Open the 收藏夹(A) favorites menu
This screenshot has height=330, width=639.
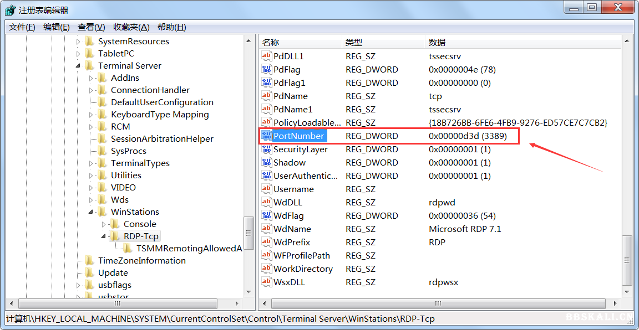coord(131,27)
